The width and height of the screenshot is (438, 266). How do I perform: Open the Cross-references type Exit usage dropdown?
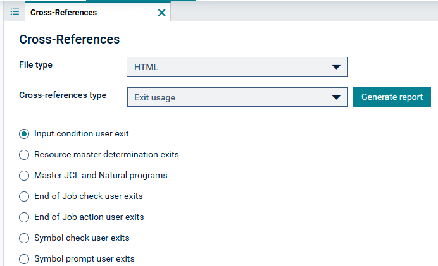click(x=237, y=97)
